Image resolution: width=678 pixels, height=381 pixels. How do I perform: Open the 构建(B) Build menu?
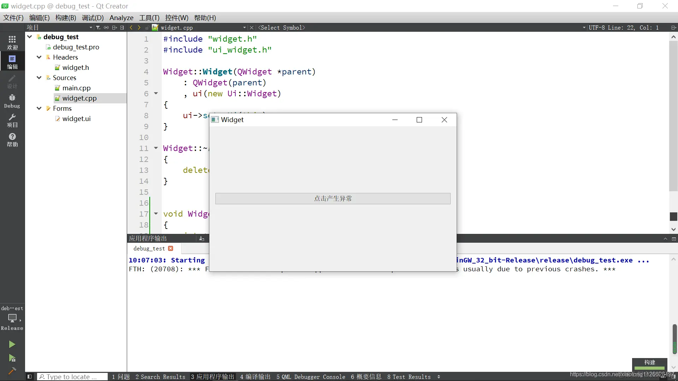point(66,18)
